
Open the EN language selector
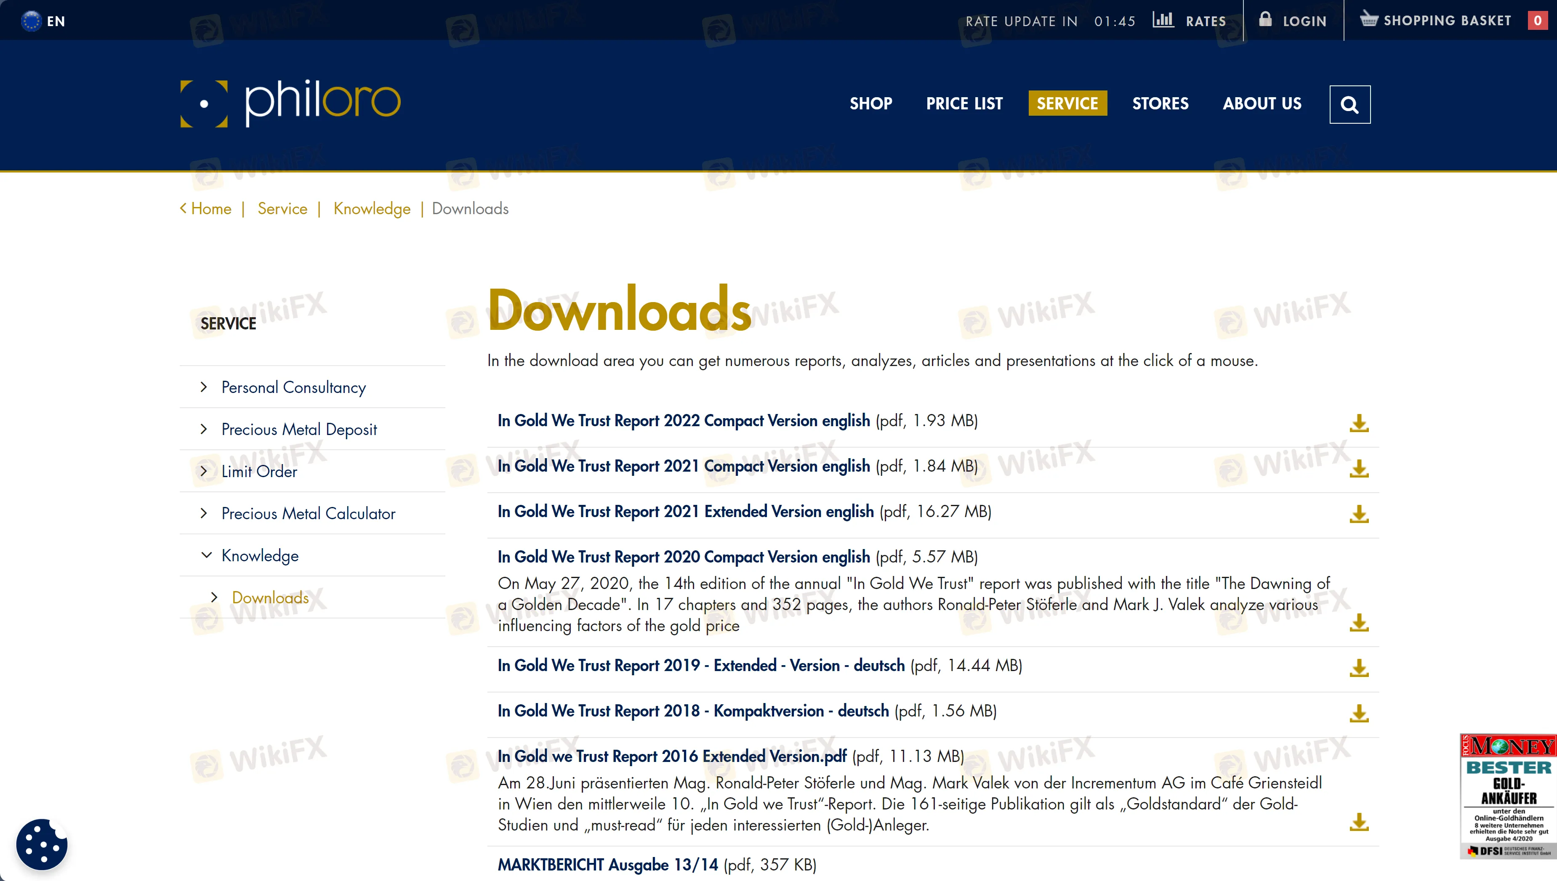tap(43, 21)
